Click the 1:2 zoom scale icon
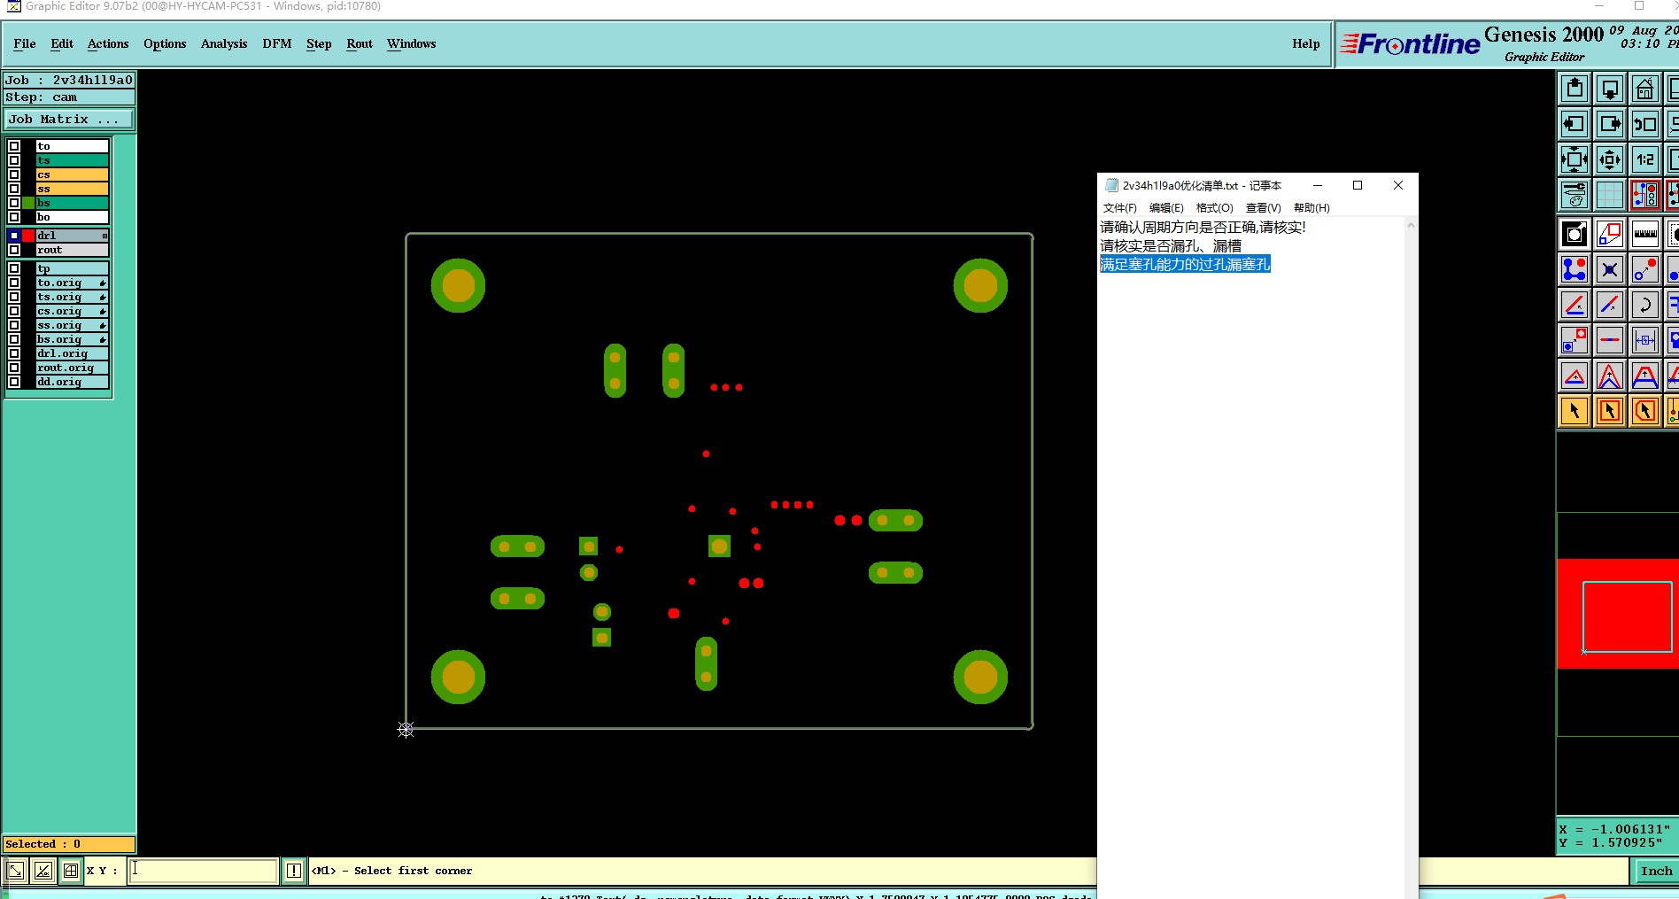Screen dimensions: 1679x899 click(1645, 159)
